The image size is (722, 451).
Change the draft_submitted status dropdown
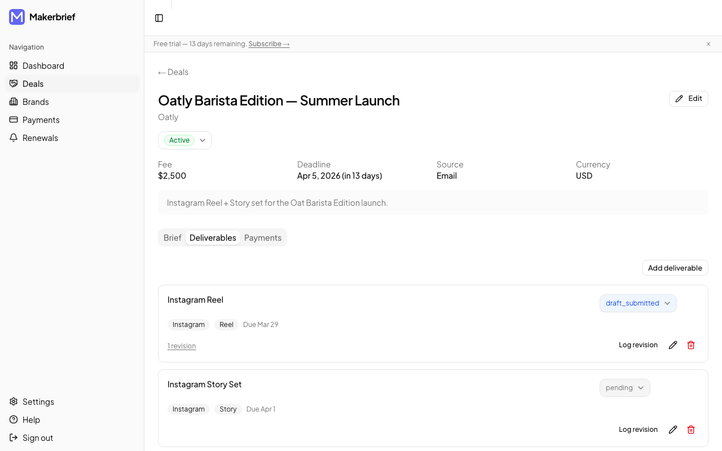coord(638,303)
